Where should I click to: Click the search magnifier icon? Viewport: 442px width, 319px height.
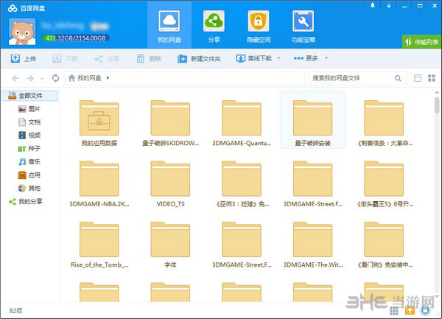[x=398, y=78]
